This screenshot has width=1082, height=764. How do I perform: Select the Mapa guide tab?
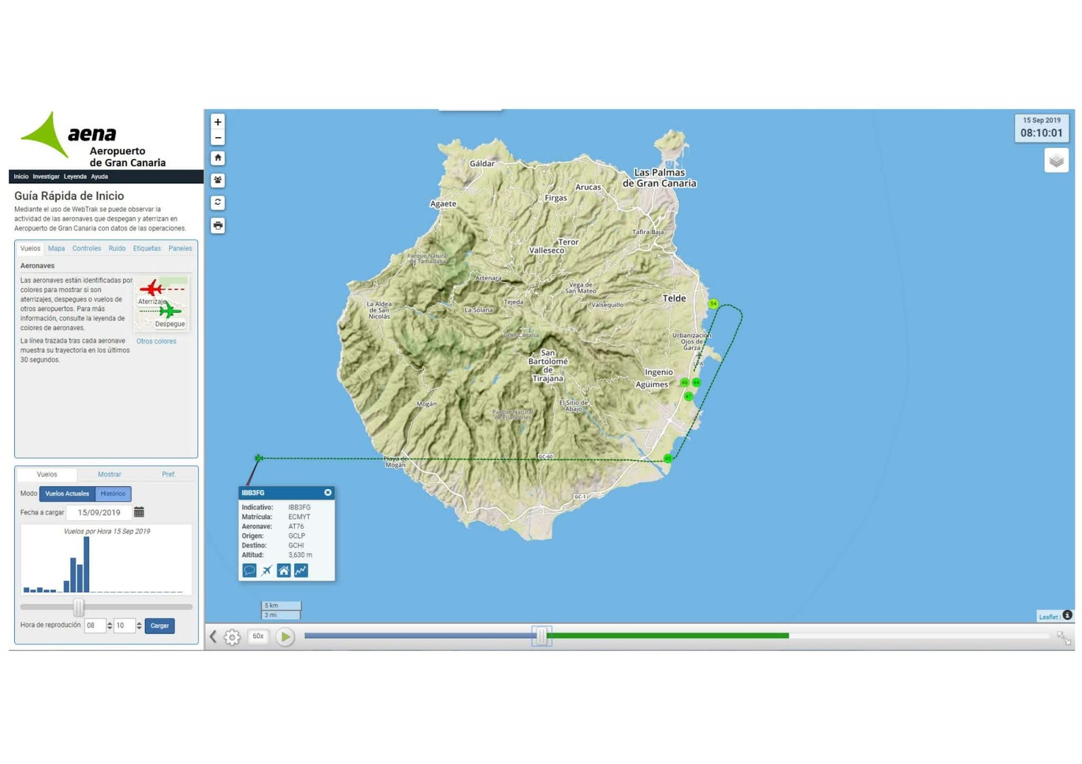click(x=56, y=248)
